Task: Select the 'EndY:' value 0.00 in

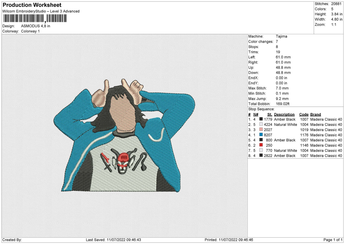Action: (281, 83)
